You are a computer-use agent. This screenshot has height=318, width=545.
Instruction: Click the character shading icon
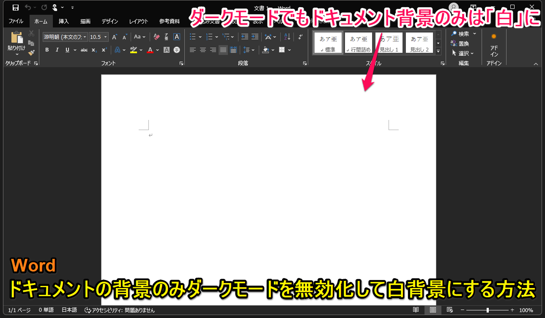[167, 50]
